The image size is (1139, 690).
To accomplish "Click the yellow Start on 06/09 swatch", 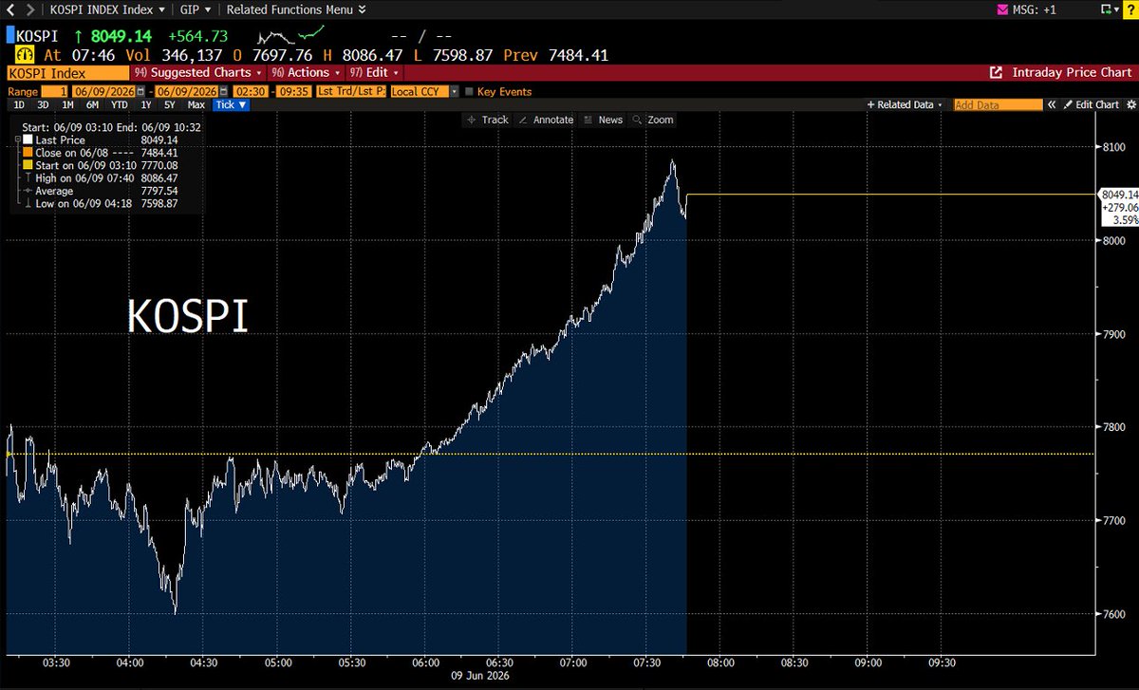I will coord(27,165).
